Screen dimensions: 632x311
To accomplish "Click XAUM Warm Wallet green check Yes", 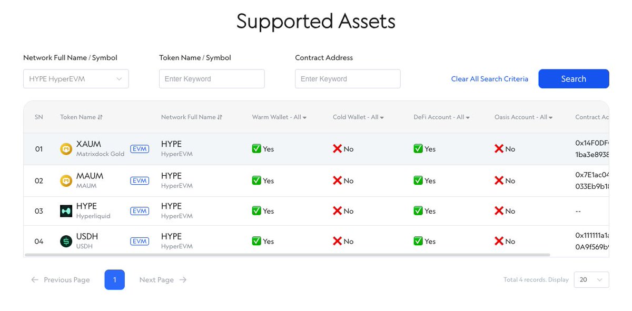I will tap(263, 149).
